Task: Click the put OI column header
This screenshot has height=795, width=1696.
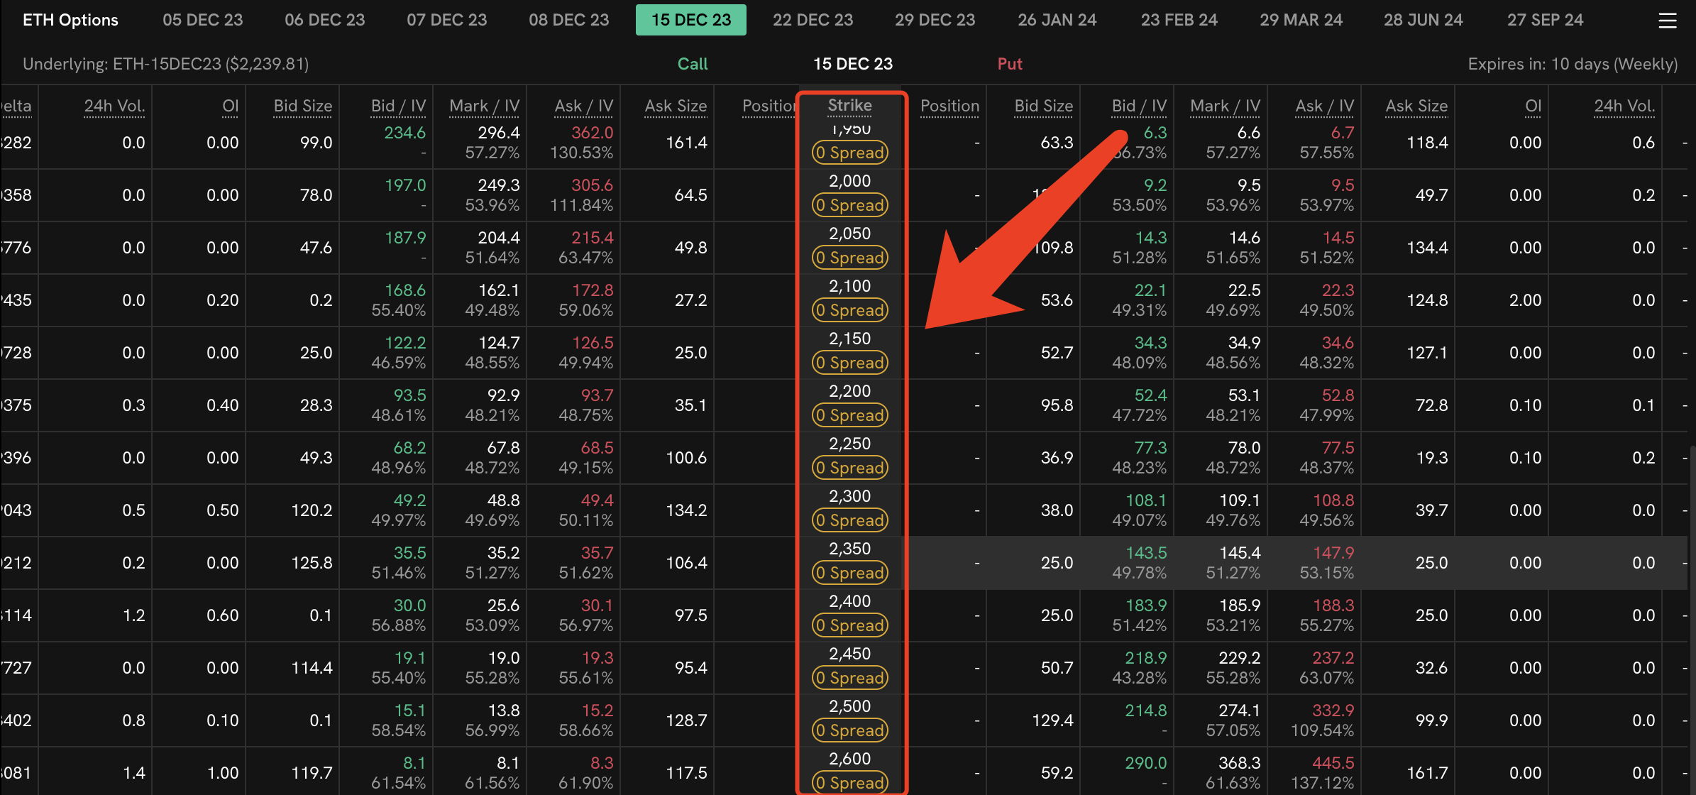Action: [x=1533, y=106]
